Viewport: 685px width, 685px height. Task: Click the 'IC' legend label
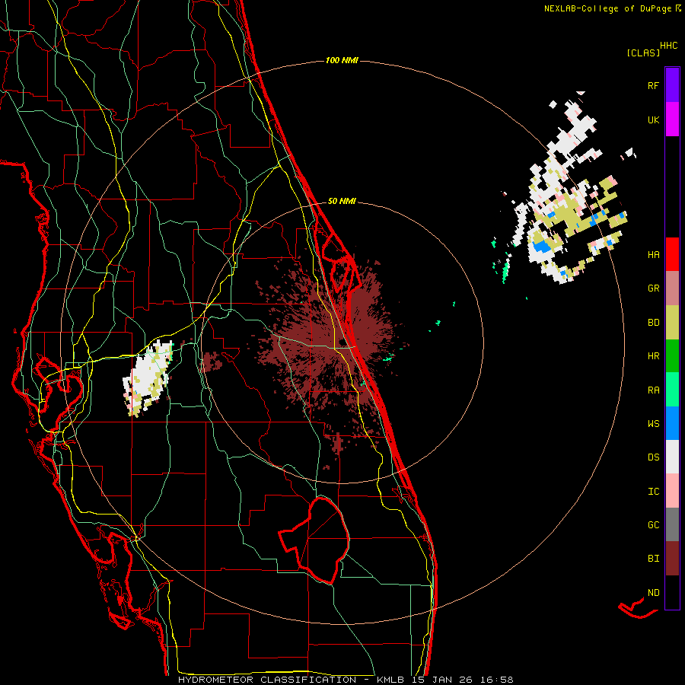(x=653, y=492)
